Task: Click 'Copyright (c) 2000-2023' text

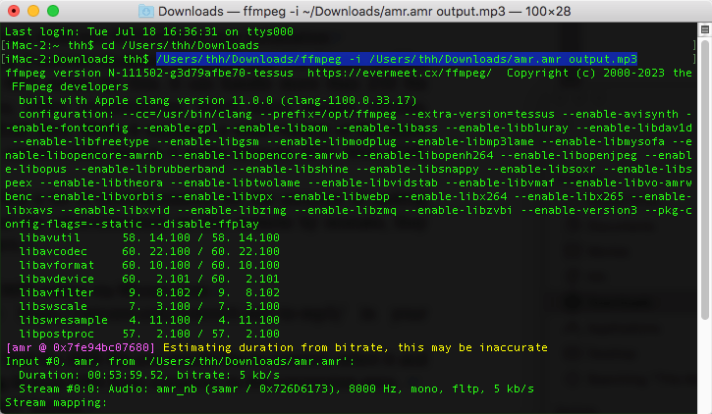Action: pyautogui.click(x=585, y=73)
